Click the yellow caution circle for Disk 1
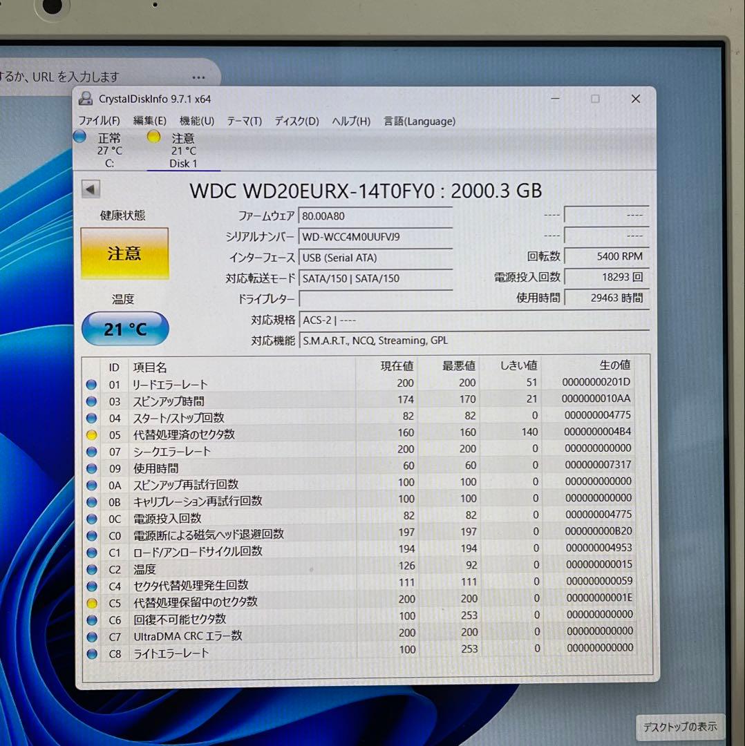This screenshot has width=745, height=746. coord(153,137)
